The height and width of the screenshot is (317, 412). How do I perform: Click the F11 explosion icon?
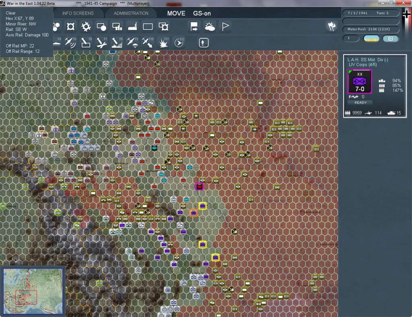click(x=163, y=43)
